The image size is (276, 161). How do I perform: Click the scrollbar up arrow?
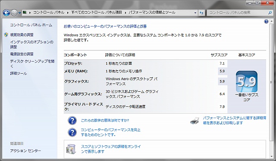271,22
